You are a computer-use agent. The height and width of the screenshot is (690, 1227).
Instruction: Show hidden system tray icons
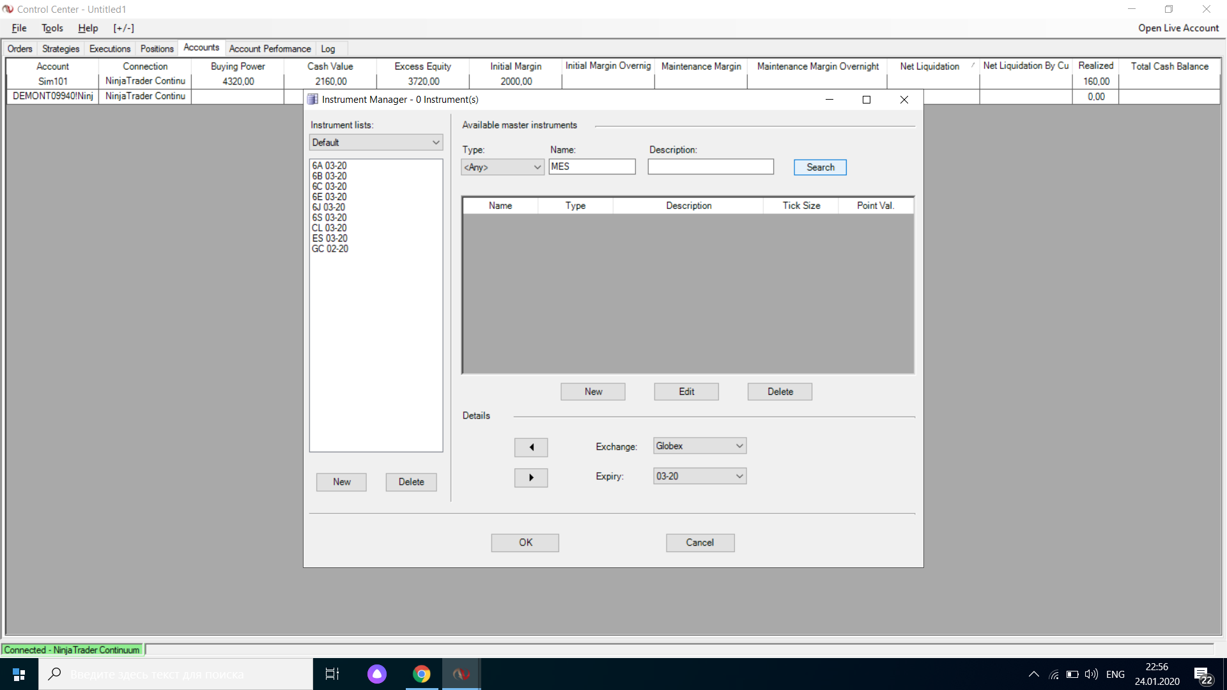point(1033,675)
